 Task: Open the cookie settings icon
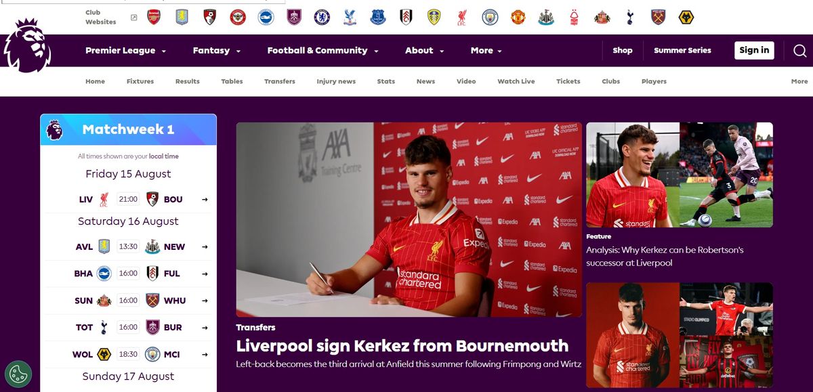pyautogui.click(x=18, y=374)
